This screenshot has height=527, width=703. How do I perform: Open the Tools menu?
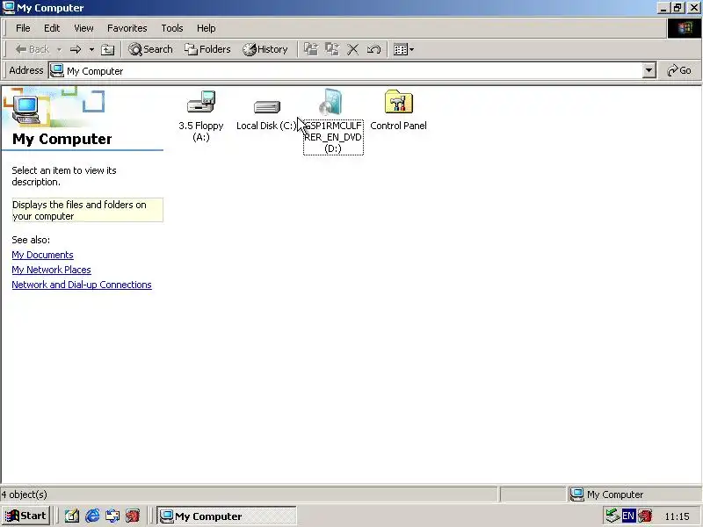pos(171,28)
